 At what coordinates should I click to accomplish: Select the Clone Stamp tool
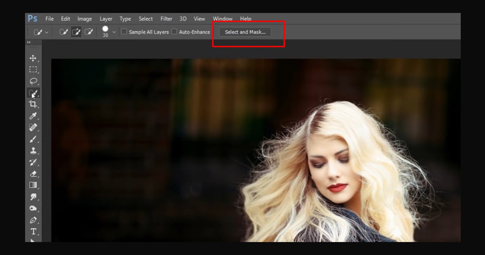[33, 150]
